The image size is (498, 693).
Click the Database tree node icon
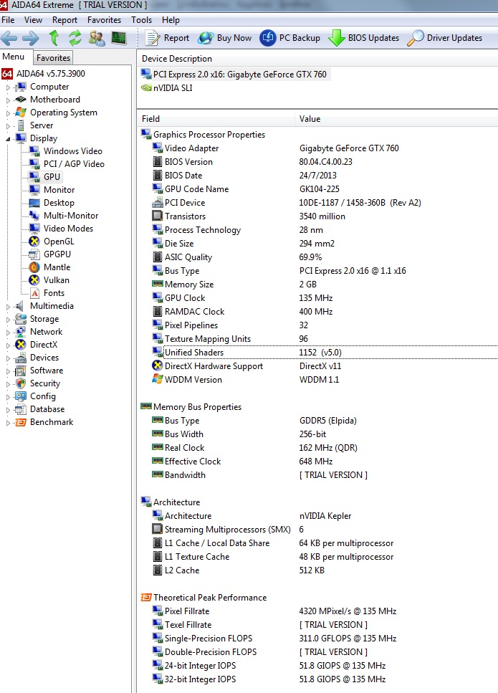[21, 409]
